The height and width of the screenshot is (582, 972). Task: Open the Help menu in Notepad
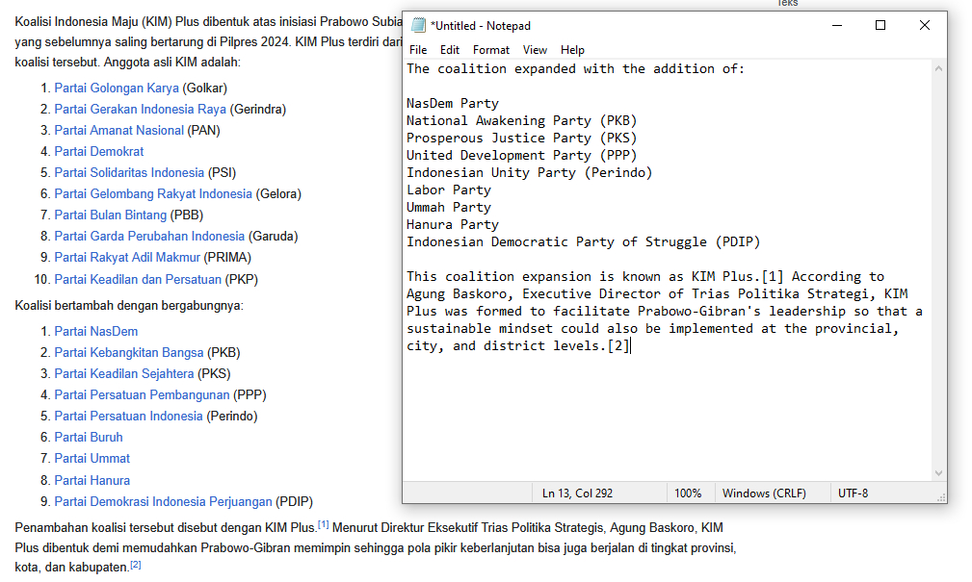(x=572, y=50)
